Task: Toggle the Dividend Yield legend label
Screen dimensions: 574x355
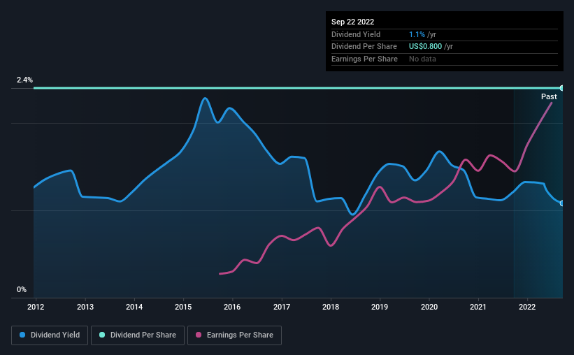Action: pyautogui.click(x=55, y=335)
